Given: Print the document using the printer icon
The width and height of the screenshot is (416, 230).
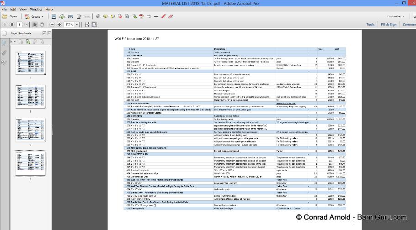Looking at the screenshot, I should click(70, 16).
